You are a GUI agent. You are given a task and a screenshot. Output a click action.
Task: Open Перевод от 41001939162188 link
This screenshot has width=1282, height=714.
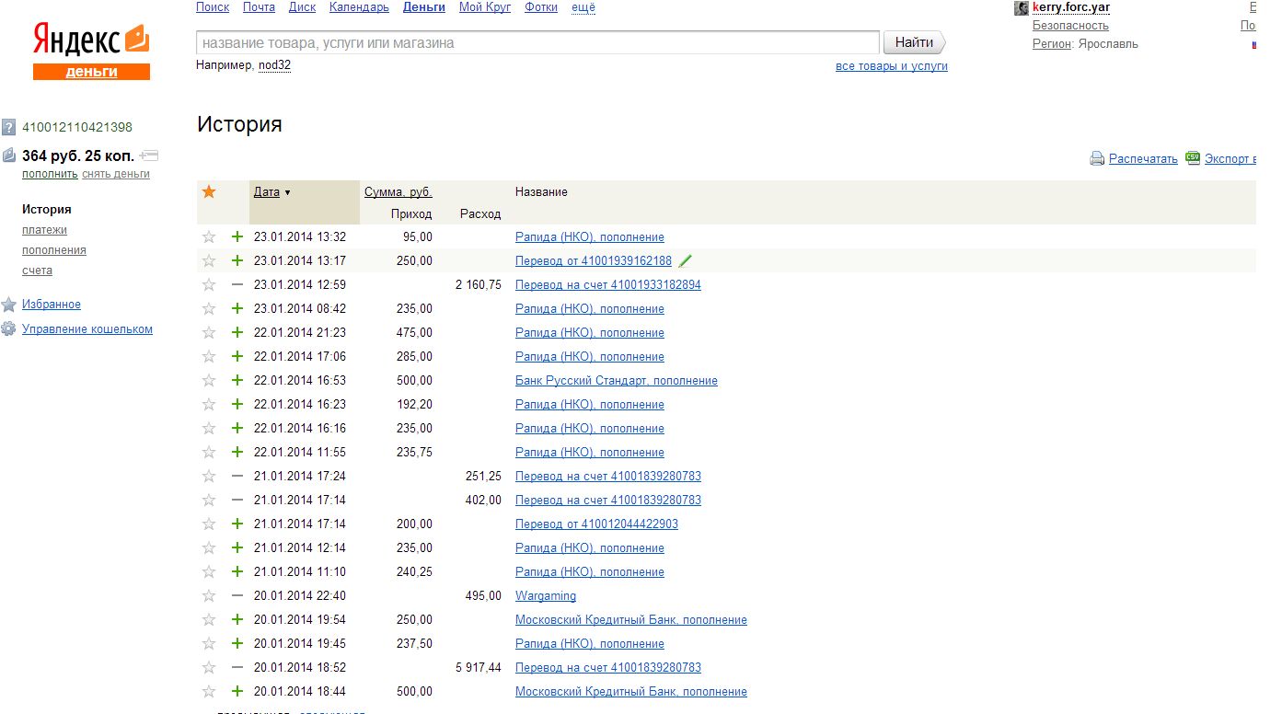click(594, 260)
